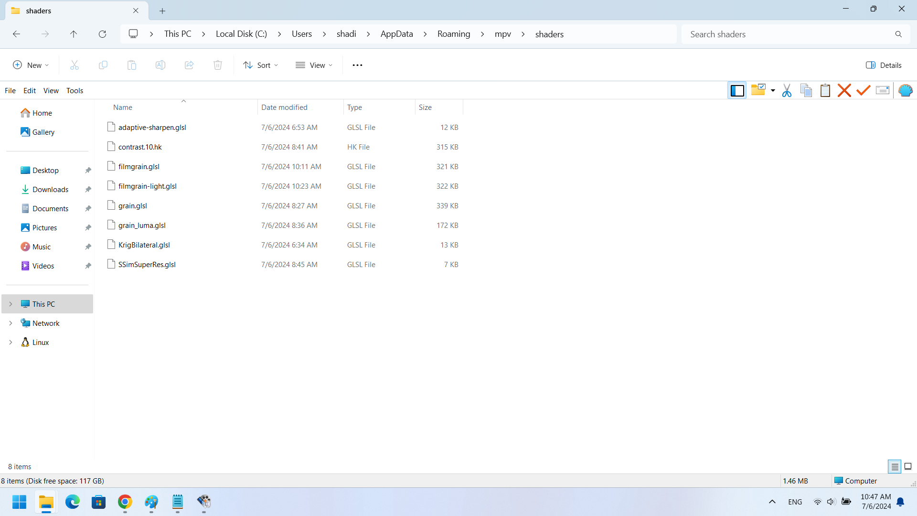Open the Tools menu

(75, 90)
